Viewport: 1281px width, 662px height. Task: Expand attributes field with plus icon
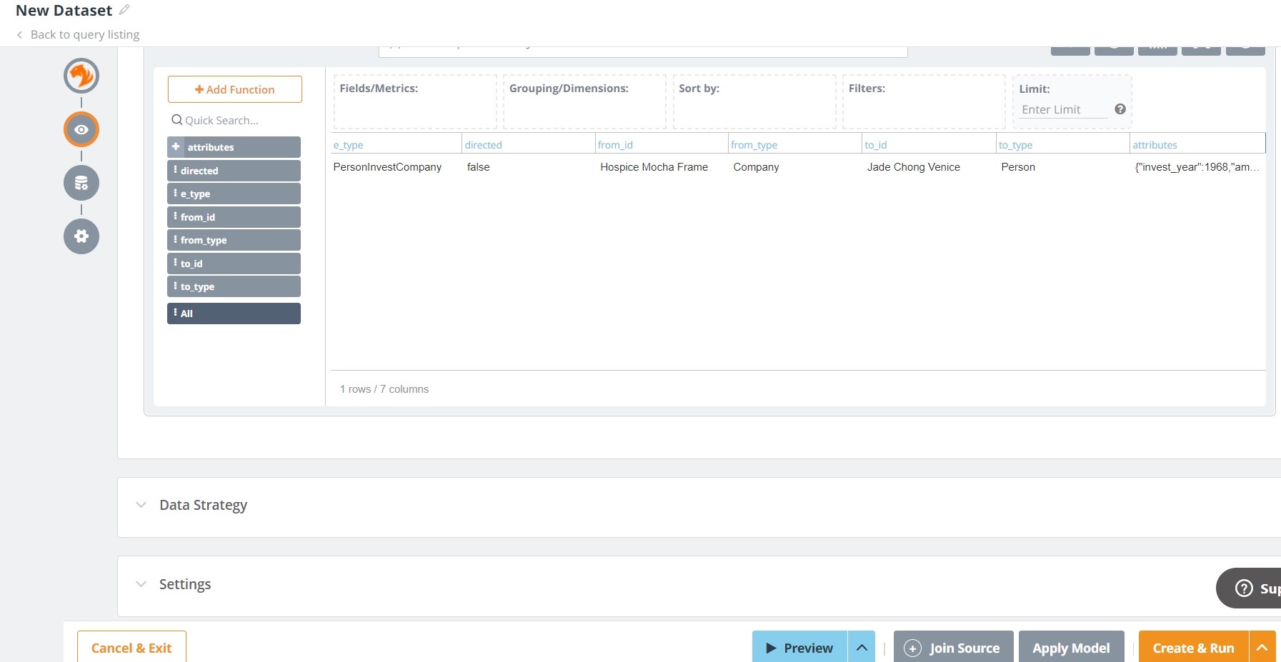(x=176, y=147)
